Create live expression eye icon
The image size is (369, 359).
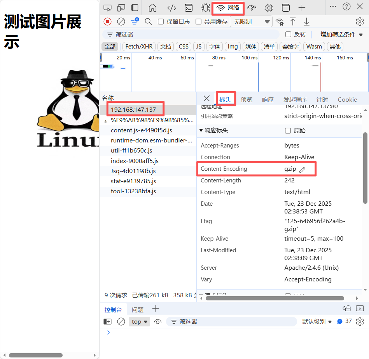click(157, 321)
